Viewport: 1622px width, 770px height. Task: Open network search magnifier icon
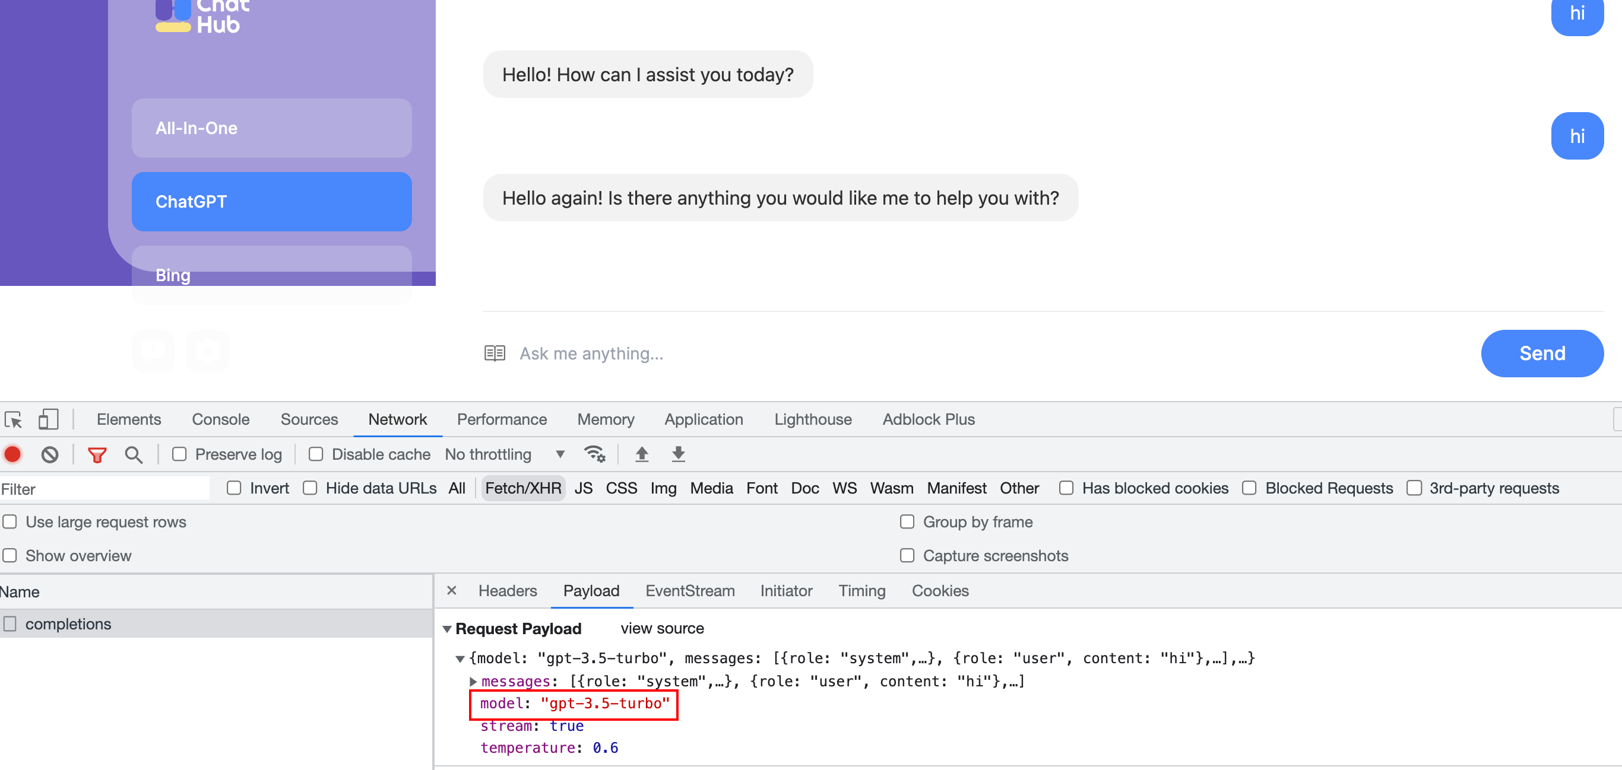pos(133,454)
